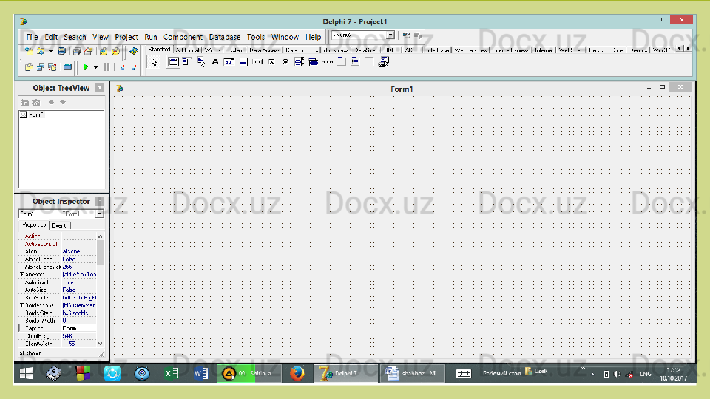Image resolution: width=710 pixels, height=399 pixels.
Task: Open the object selector dropdown in Inspector
Action: click(100, 214)
